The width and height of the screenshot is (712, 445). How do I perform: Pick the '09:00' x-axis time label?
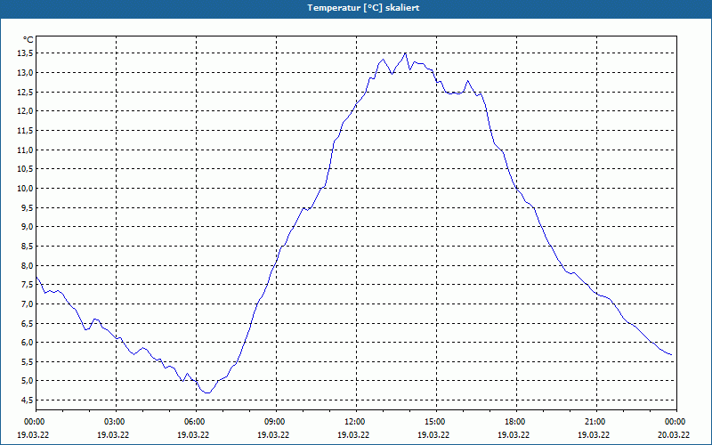(274, 422)
